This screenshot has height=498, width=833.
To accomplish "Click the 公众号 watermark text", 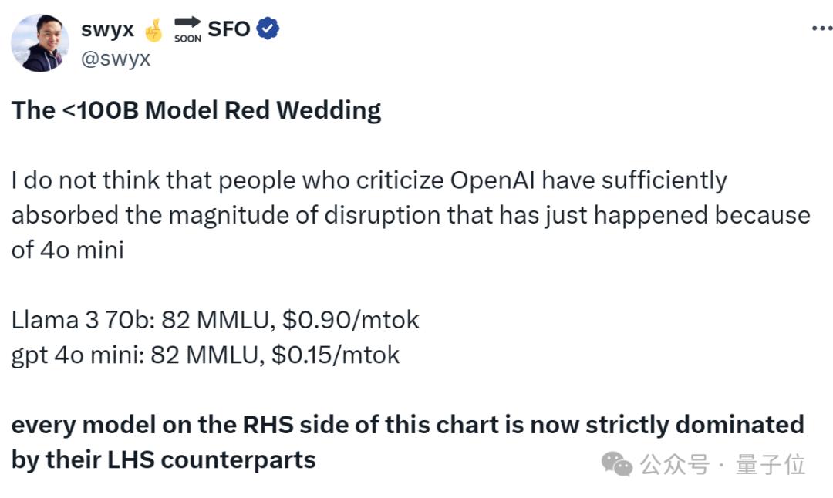I will (674, 464).
